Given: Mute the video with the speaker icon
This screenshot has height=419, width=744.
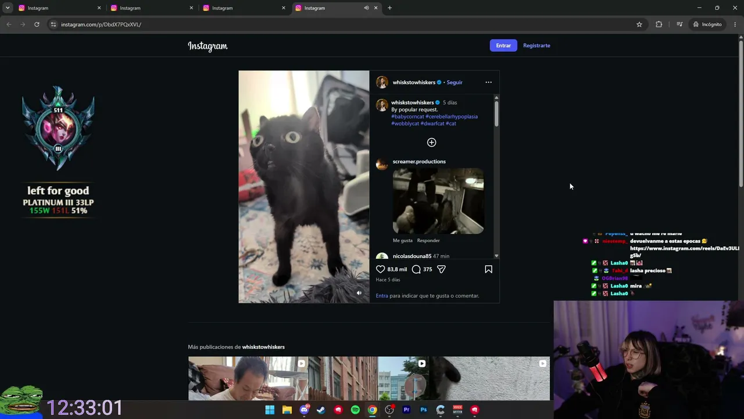Looking at the screenshot, I should (359, 293).
